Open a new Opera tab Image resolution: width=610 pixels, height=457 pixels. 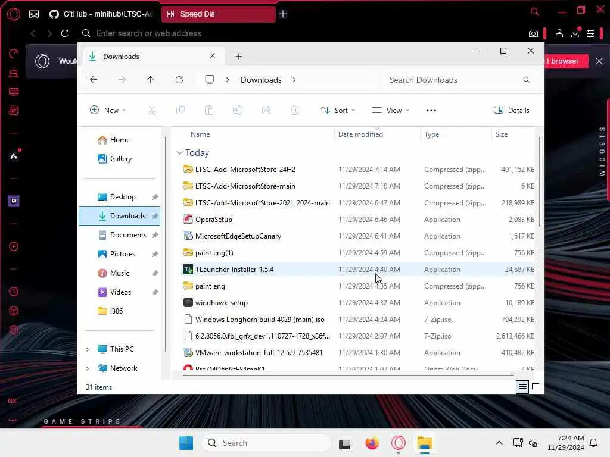tap(283, 14)
